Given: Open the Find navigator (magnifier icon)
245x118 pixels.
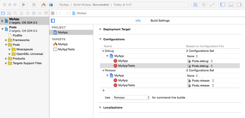Looking at the screenshot, I should (x=15, y=13).
